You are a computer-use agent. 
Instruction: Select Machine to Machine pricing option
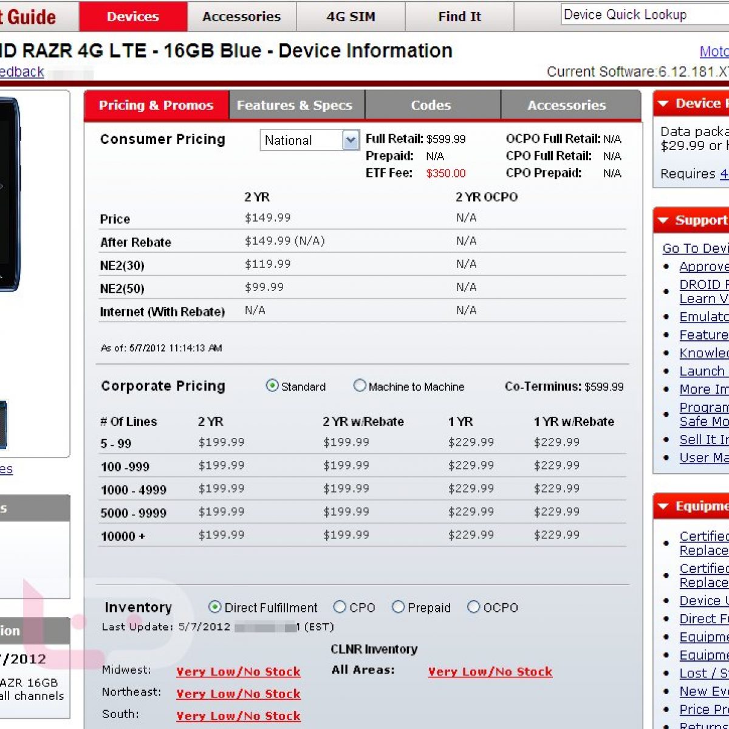360,386
